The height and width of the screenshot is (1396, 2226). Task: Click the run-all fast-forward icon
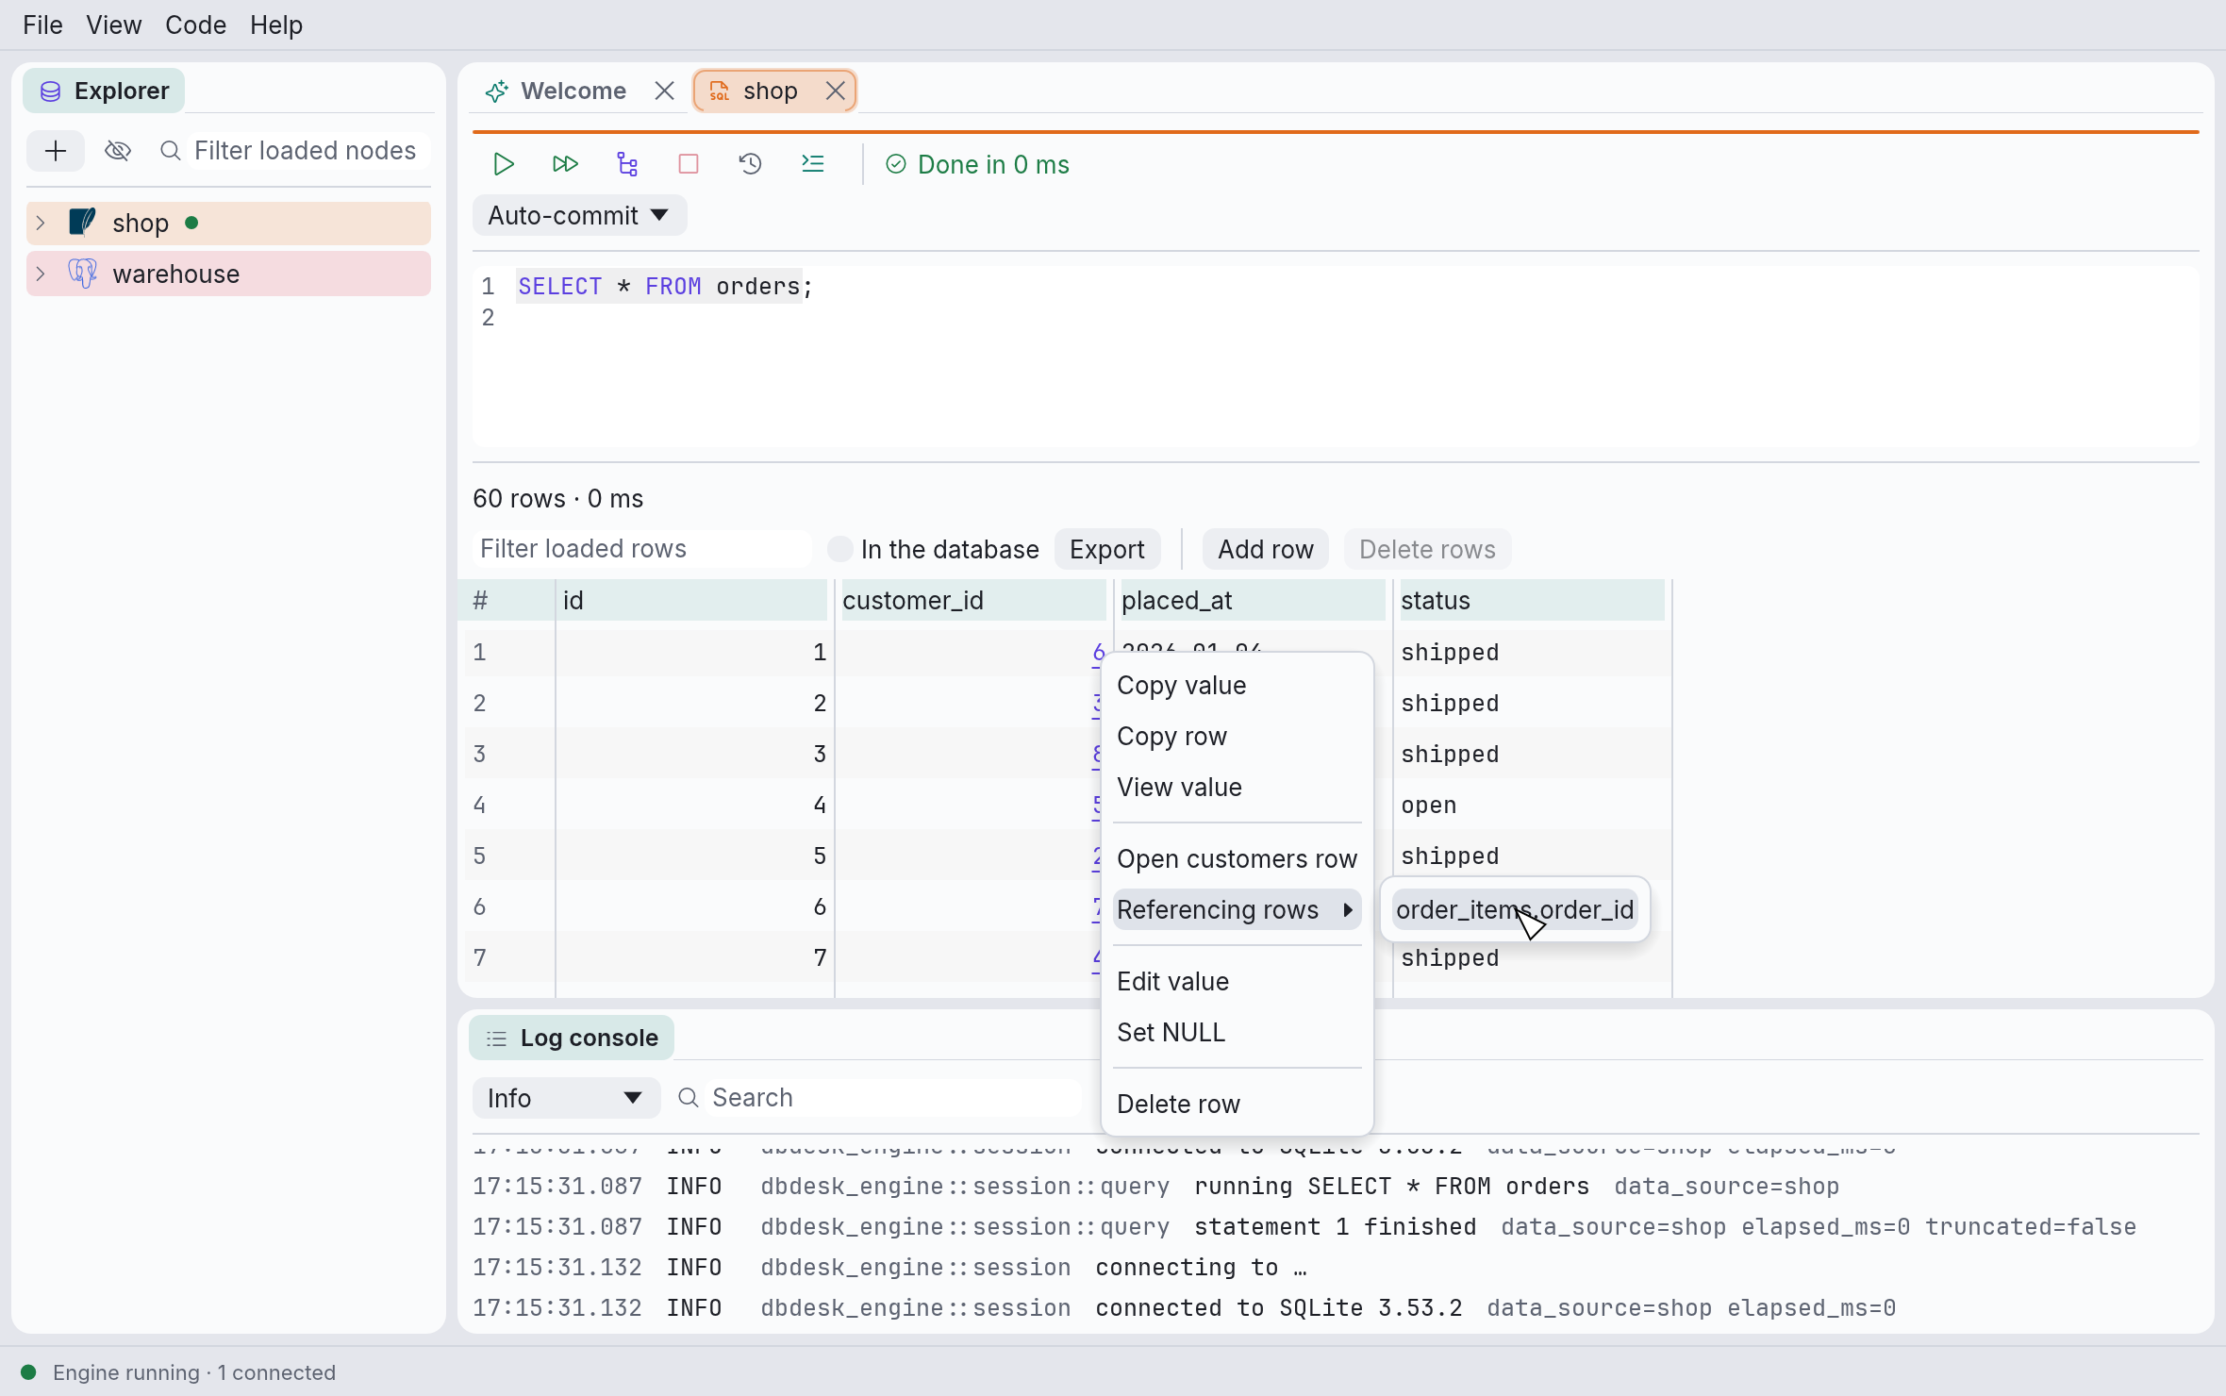(565, 164)
